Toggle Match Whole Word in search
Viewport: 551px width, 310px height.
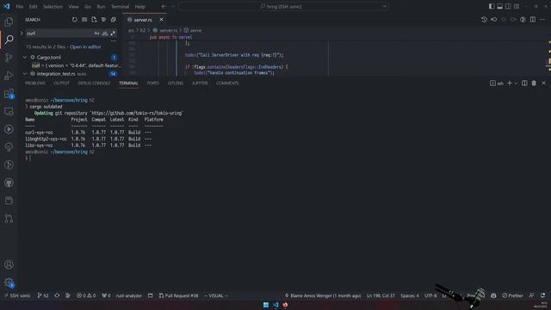click(105, 33)
